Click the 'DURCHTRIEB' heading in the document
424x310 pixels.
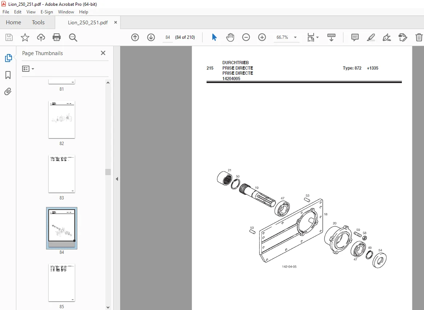236,63
